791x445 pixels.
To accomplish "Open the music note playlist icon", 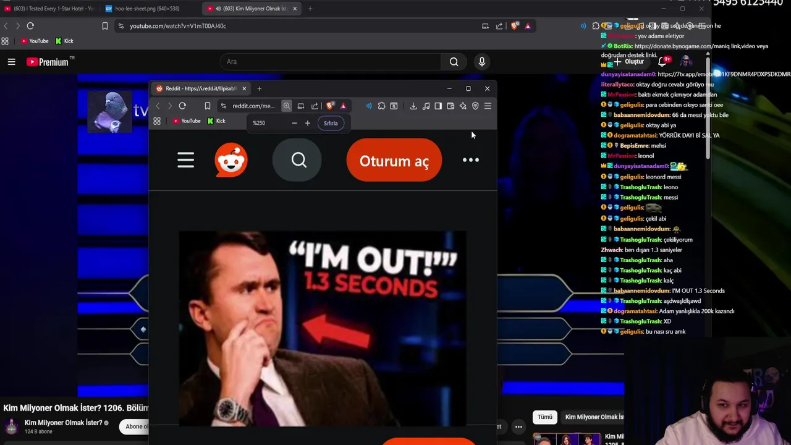I will tap(426, 106).
